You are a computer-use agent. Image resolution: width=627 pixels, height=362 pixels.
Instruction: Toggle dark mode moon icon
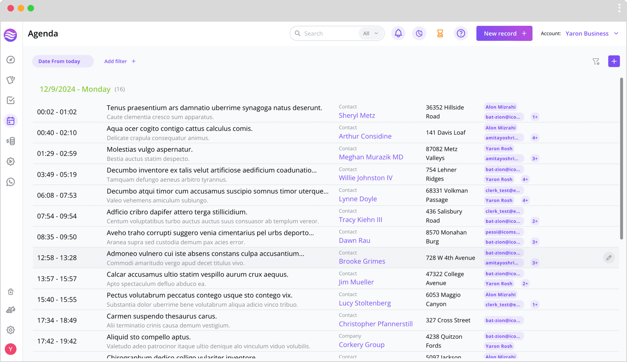click(x=419, y=34)
